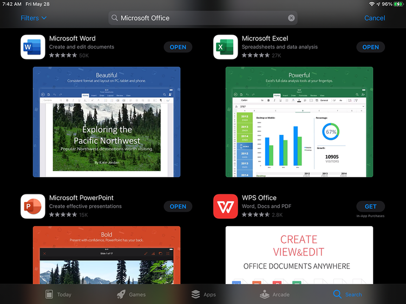Select the Search tab in the bottom bar
The height and width of the screenshot is (304, 406).
(348, 294)
